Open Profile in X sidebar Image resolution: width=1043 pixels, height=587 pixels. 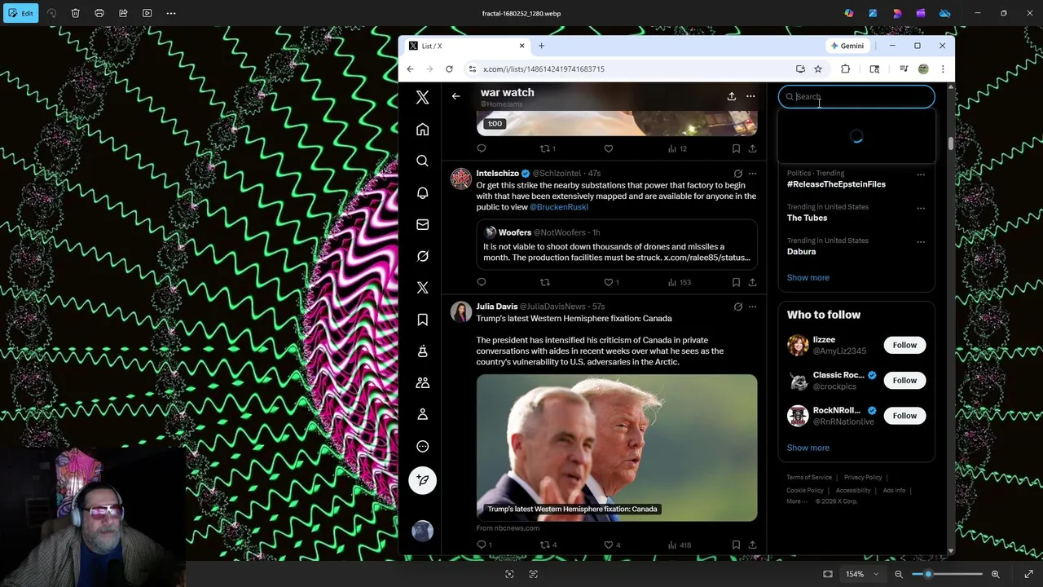click(422, 414)
